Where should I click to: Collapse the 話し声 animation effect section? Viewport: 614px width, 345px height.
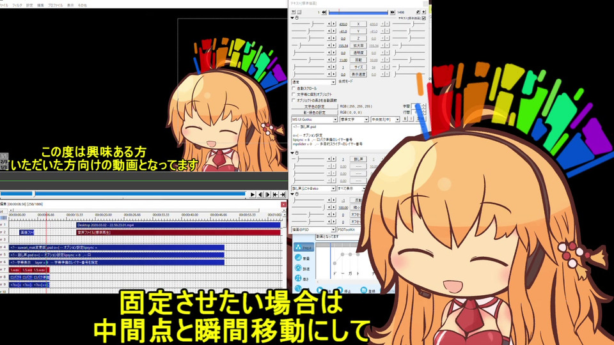click(x=292, y=153)
